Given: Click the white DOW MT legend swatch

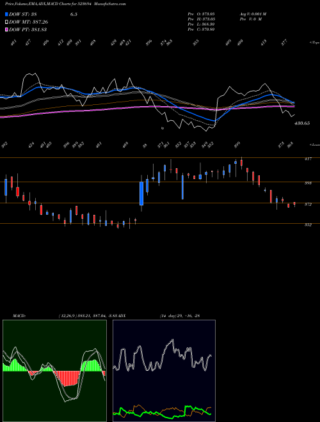Looking at the screenshot, I should [6, 22].
